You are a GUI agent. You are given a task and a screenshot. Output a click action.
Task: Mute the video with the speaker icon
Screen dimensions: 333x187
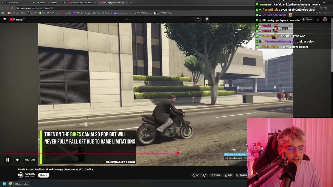click(x=17, y=160)
